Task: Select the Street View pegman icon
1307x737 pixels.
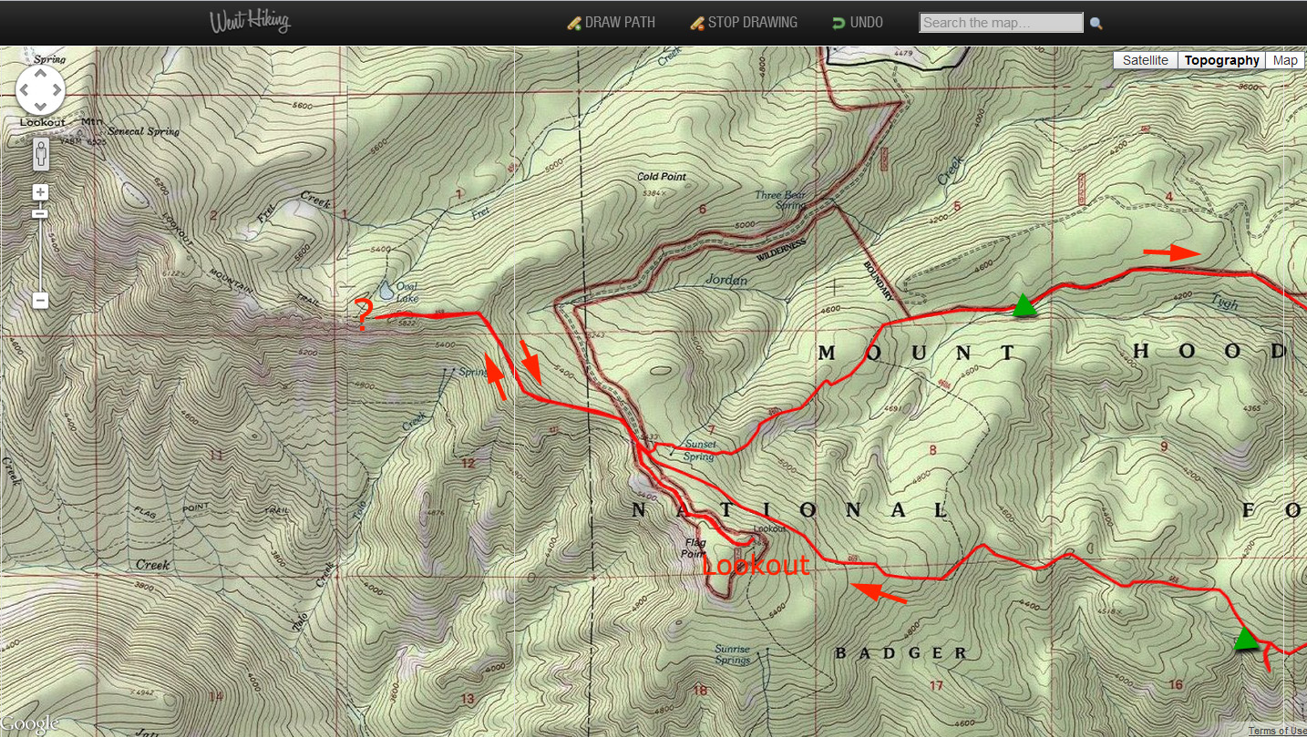Action: [x=40, y=155]
